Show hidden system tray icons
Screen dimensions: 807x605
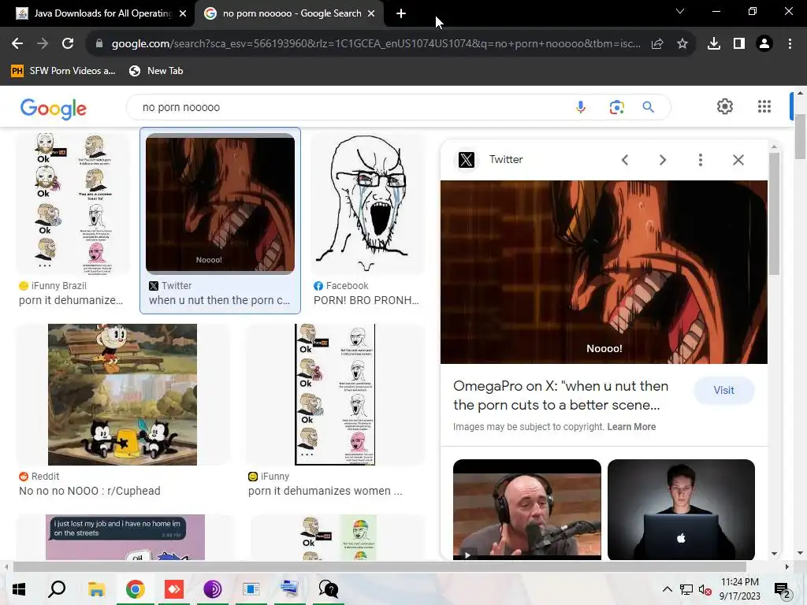tap(667, 589)
